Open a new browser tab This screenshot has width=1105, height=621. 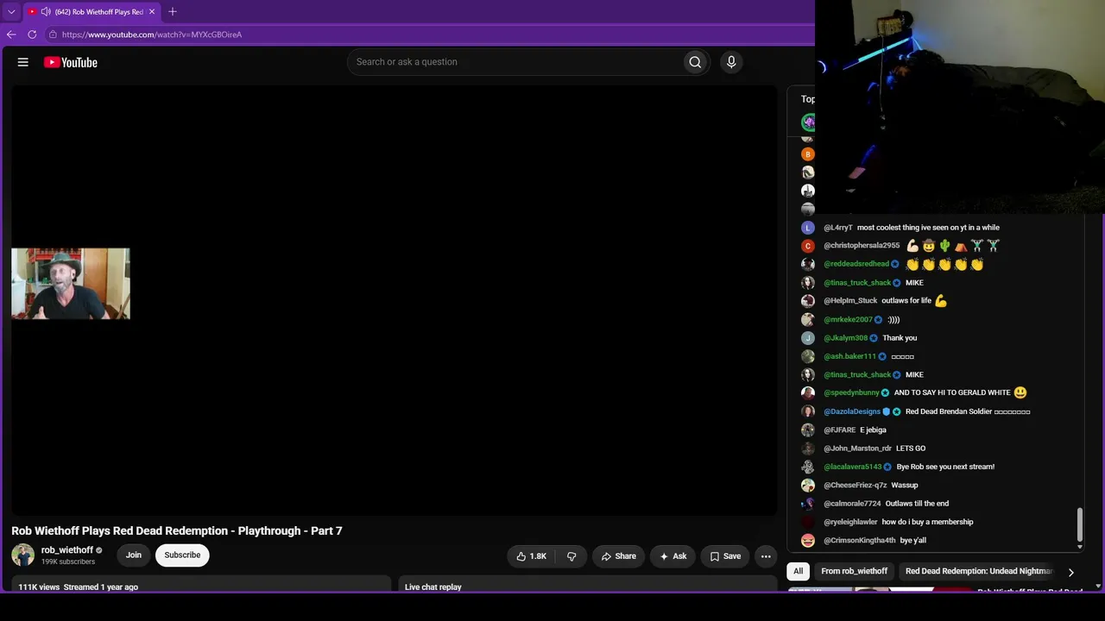(173, 12)
